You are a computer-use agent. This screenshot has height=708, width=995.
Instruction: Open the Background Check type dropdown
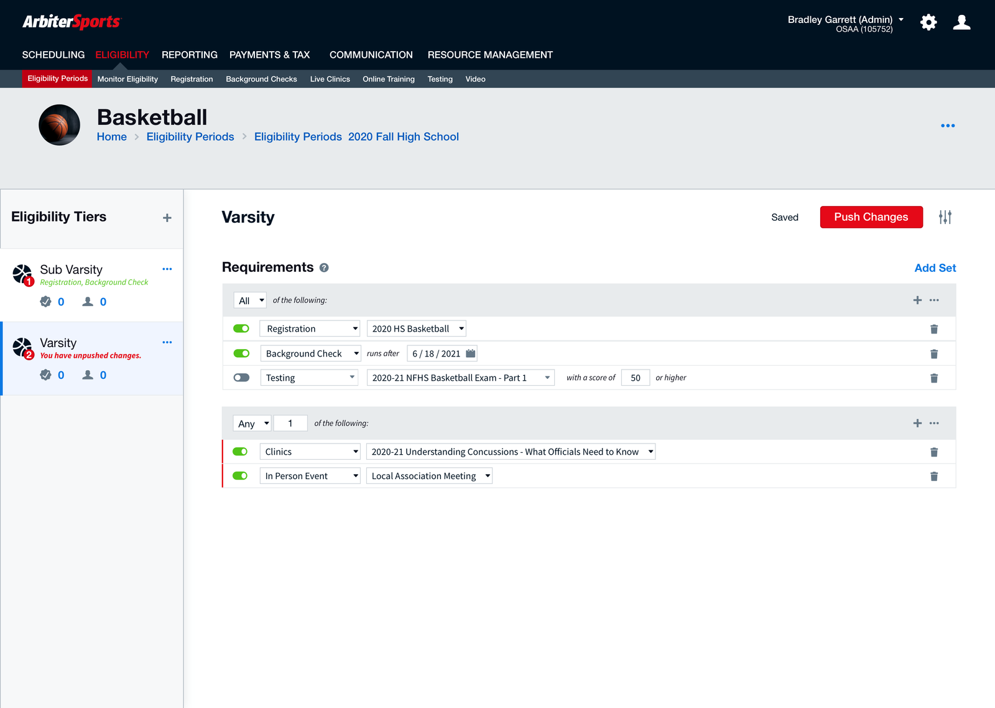point(310,353)
